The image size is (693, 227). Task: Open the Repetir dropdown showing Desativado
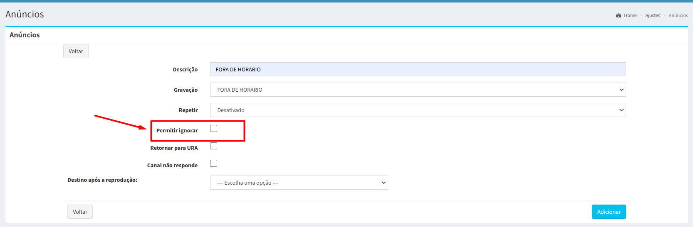418,110
